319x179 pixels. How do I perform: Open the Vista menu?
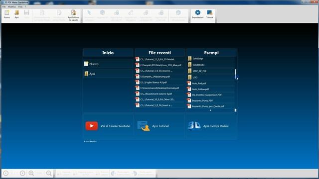(20, 6)
